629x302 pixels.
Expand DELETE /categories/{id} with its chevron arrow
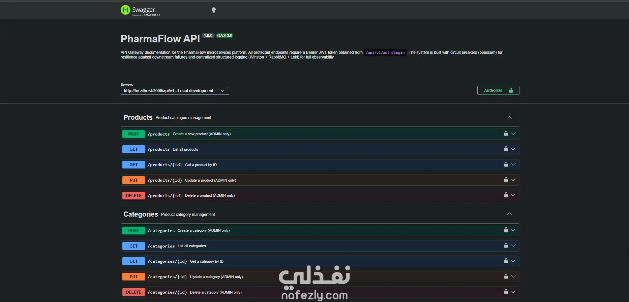tap(513, 292)
